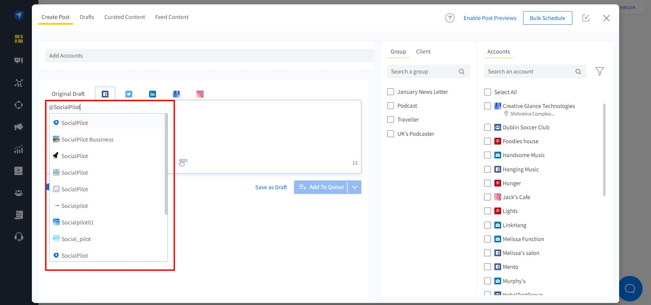Screen dimensions: 651x305
Task: Click Enable Post Previews link
Action: coord(490,18)
